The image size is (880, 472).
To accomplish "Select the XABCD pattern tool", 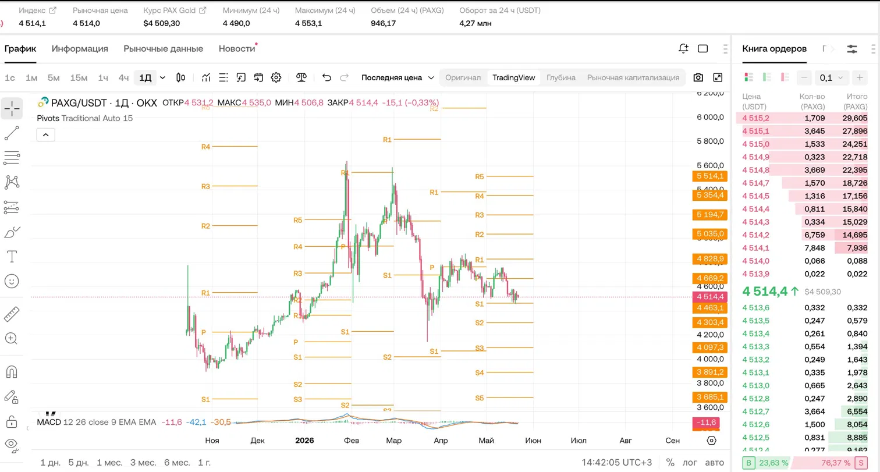I will coord(12,182).
